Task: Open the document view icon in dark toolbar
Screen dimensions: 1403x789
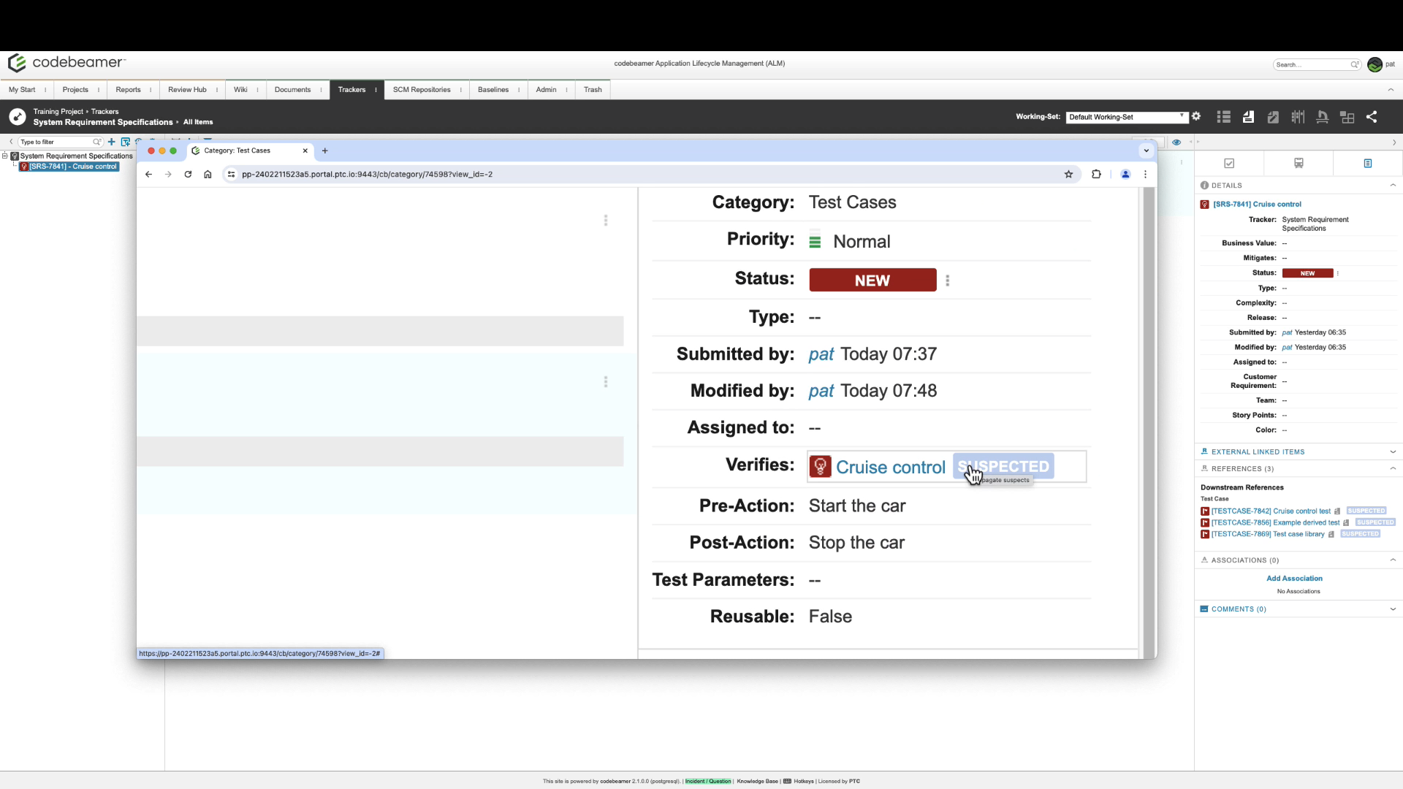Action: [x=1248, y=117]
